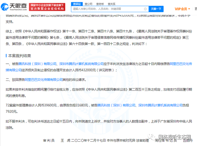Click the text 审判员 at the bottom
The image size is (197, 146).
coord(49,141)
